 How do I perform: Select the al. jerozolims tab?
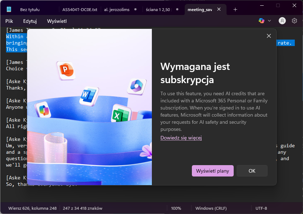(117, 10)
